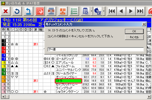This screenshot has width=152, height=100.
Task: Click the 直前 pre-race data icon
Action: point(63,11)
